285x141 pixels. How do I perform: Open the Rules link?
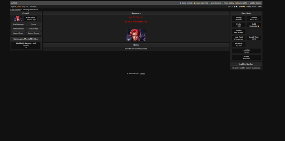tap(184, 3)
